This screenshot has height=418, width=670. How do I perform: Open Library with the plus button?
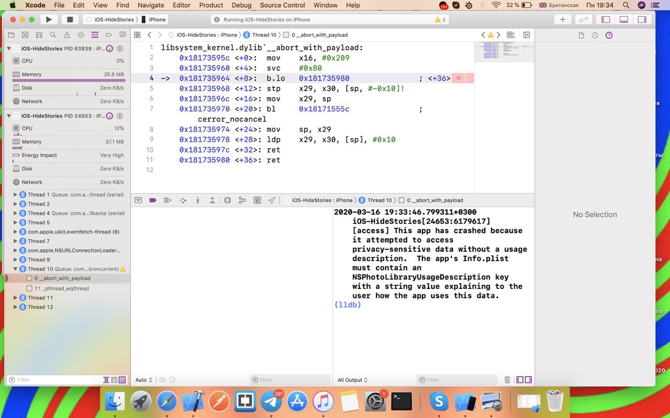563,19
